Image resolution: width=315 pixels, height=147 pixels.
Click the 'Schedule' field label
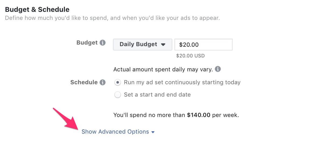click(84, 82)
